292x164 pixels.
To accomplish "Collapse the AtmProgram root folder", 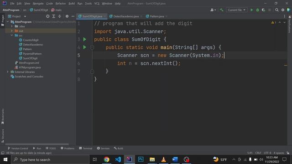I will pyautogui.click(x=8, y=22).
